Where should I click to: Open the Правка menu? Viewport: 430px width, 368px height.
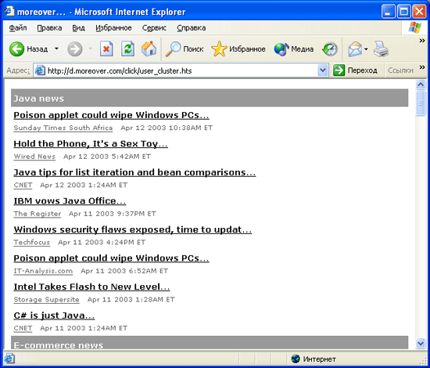[x=49, y=28]
